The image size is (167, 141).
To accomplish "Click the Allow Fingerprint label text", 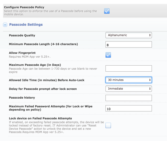I will (x=22, y=53).
